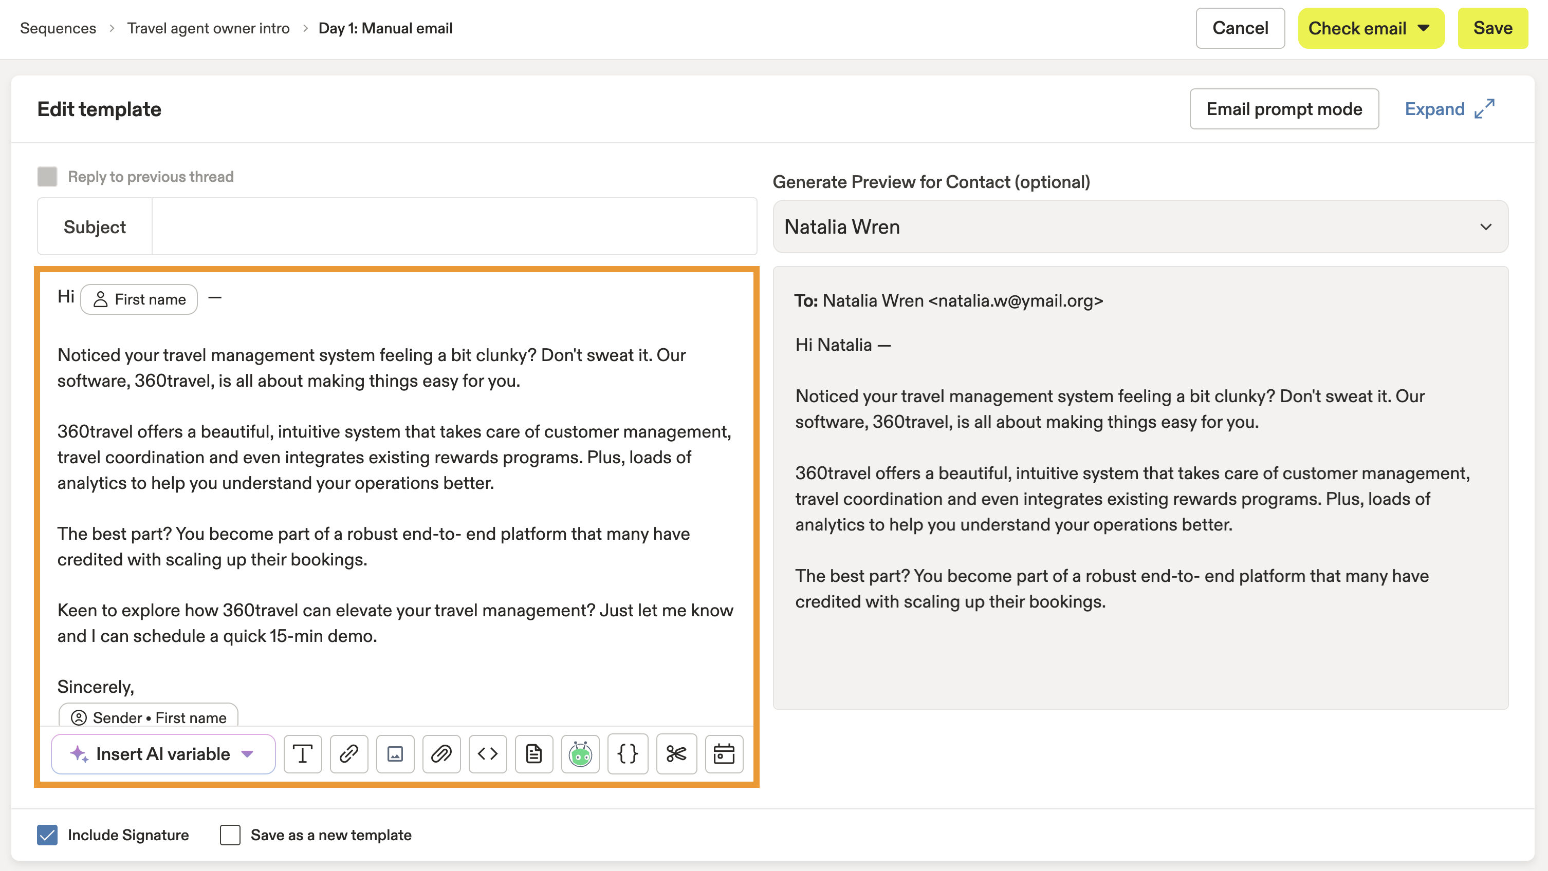Enable Reply to previous thread
The image size is (1548, 871).
click(47, 176)
